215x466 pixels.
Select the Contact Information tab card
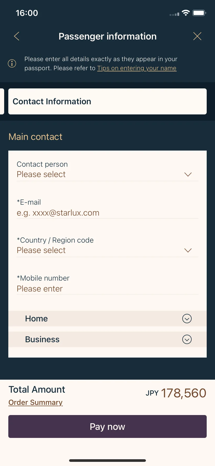[107, 101]
